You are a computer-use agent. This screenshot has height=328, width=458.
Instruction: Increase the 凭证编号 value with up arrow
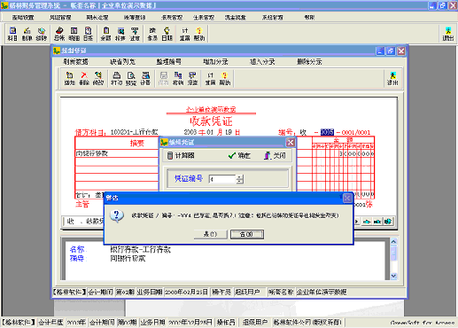(240, 176)
